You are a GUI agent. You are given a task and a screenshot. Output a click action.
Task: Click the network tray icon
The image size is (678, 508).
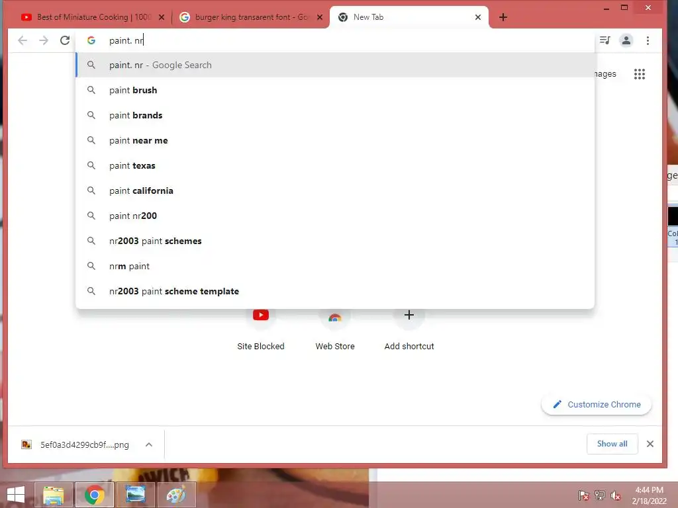(600, 495)
